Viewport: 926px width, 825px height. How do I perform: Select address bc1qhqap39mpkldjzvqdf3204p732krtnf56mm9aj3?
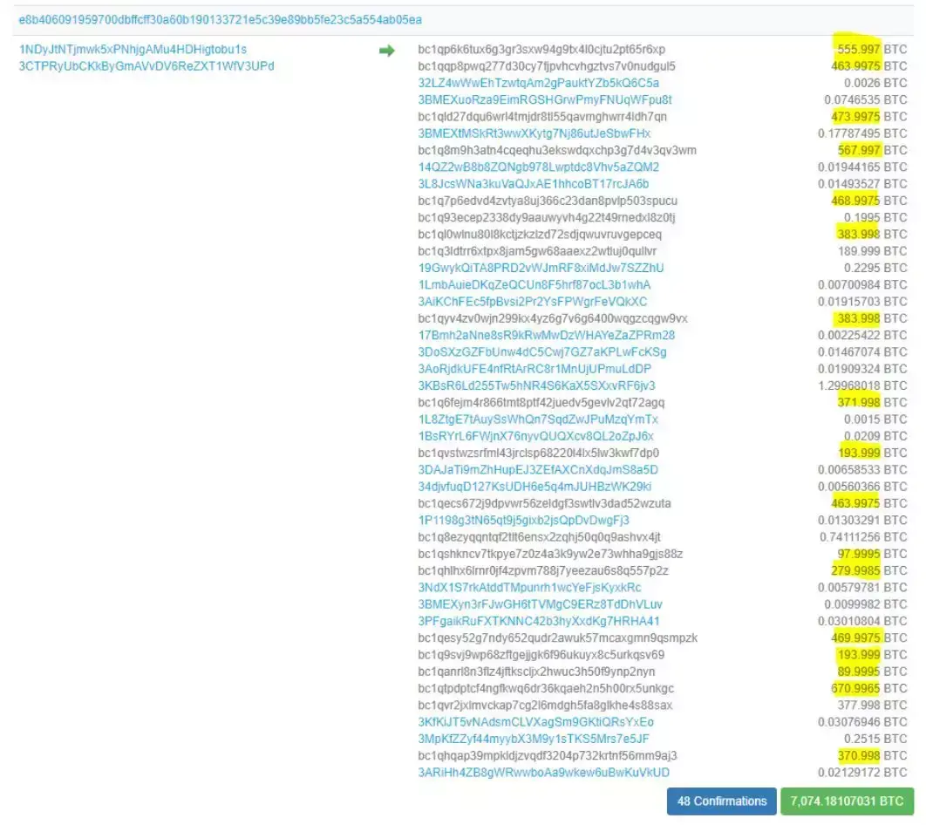(547, 755)
